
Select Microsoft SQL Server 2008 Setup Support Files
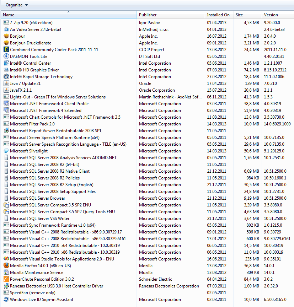click(53, 192)
